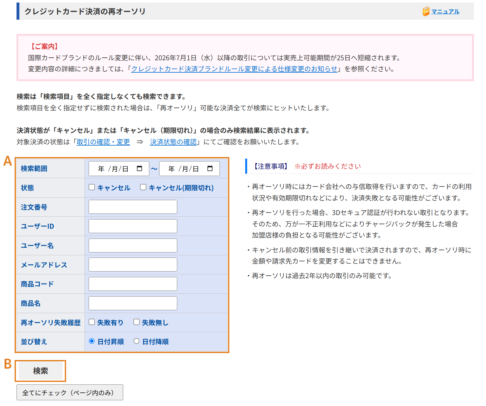Focus the 注文番号 input field
The height and width of the screenshot is (406, 486).
coord(133,207)
